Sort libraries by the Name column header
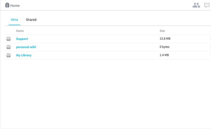Screen dimensions: 211x129 click(20, 31)
